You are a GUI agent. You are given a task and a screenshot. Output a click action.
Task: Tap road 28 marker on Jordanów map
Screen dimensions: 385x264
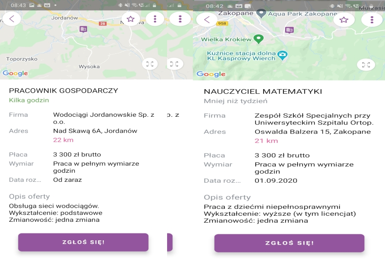coord(102,24)
